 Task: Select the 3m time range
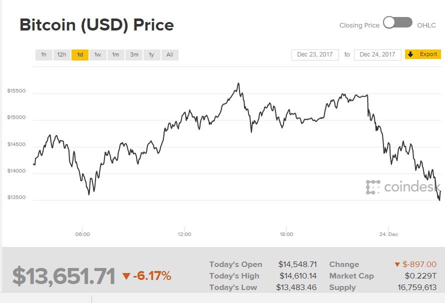point(133,54)
